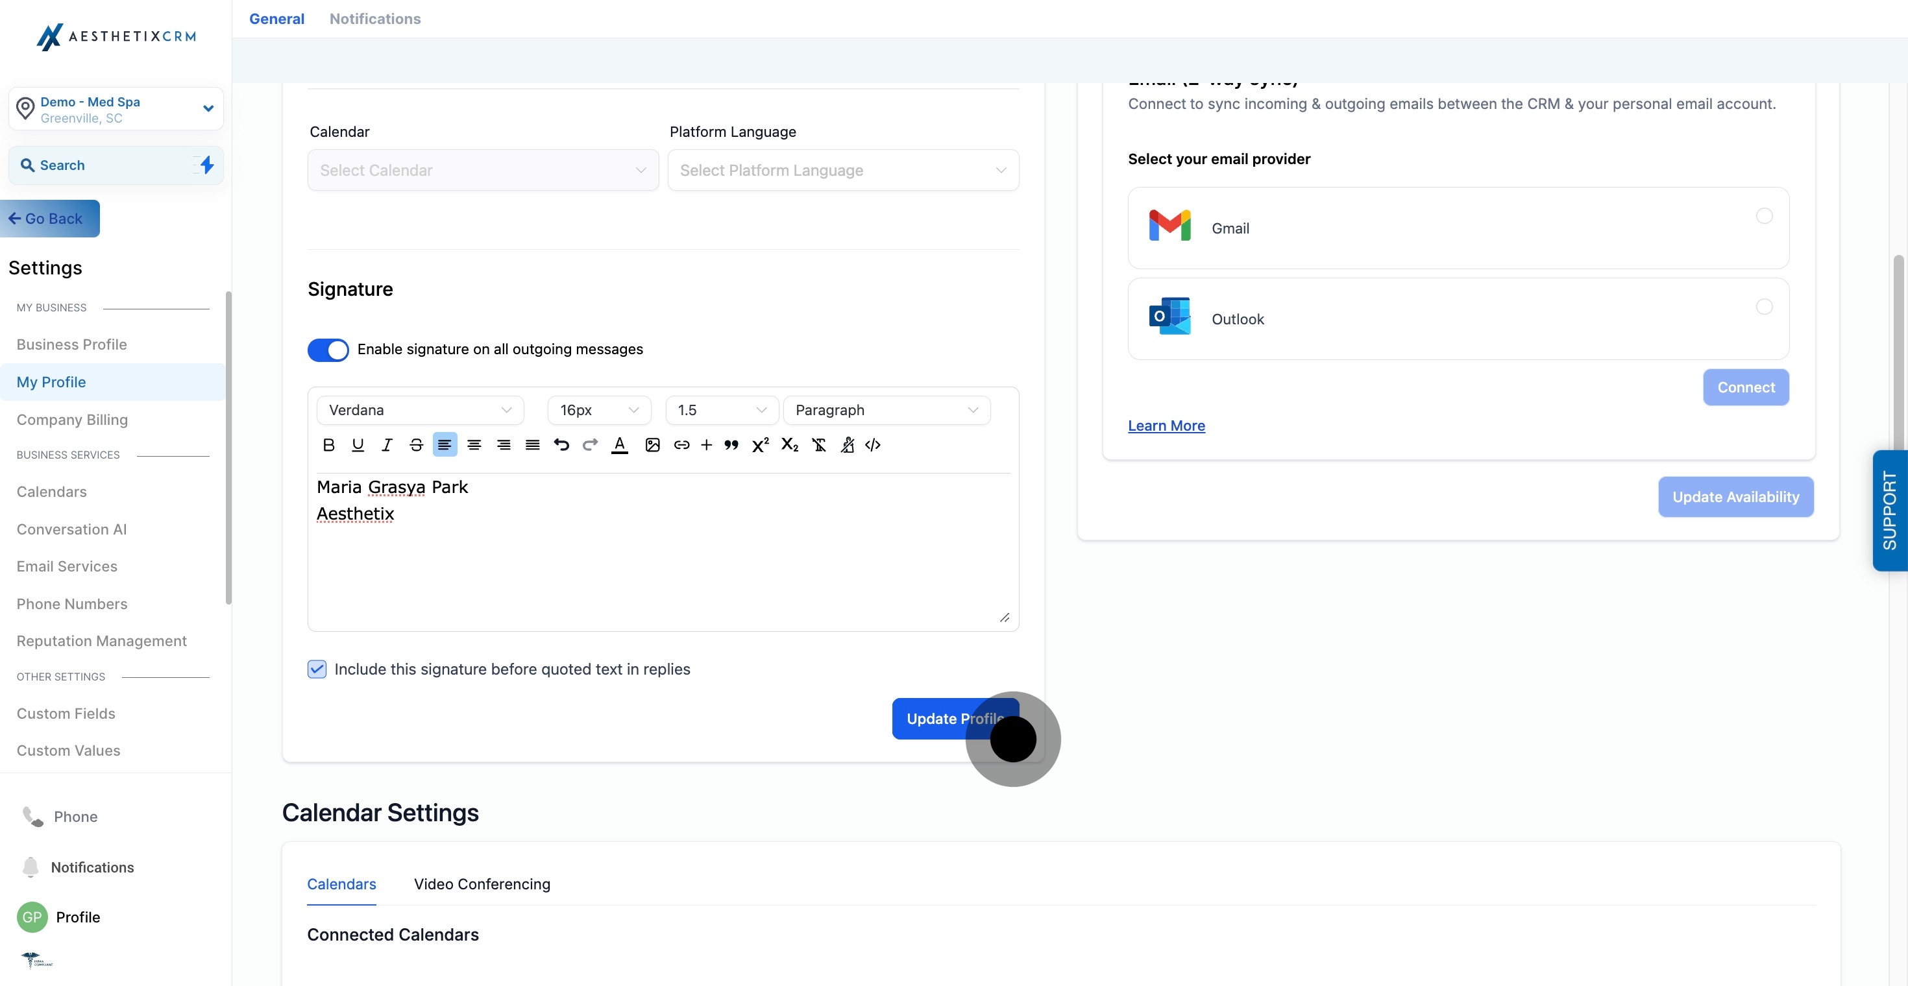Viewport: 1908px width, 986px height.
Task: Open code view in signature editor
Action: 872,445
